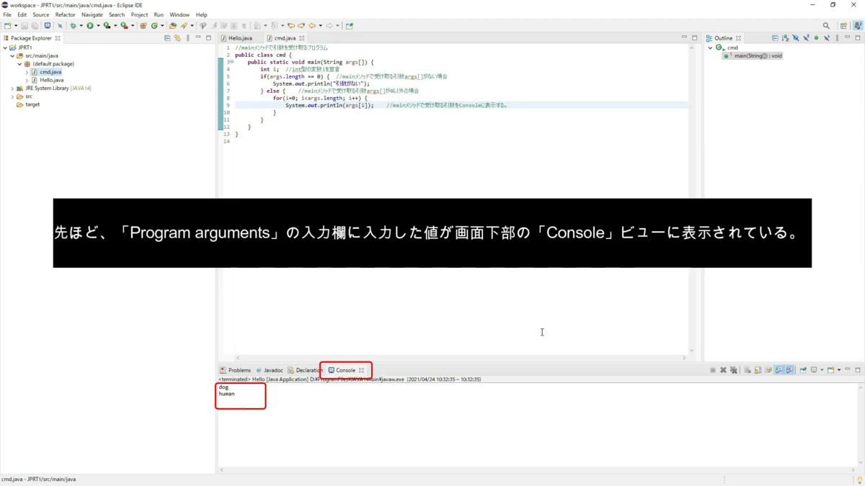Click the Open Type folder icon

(x=172, y=26)
